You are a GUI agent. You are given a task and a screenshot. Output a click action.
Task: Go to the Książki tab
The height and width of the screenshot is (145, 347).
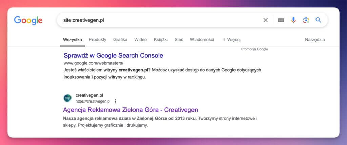(161, 40)
